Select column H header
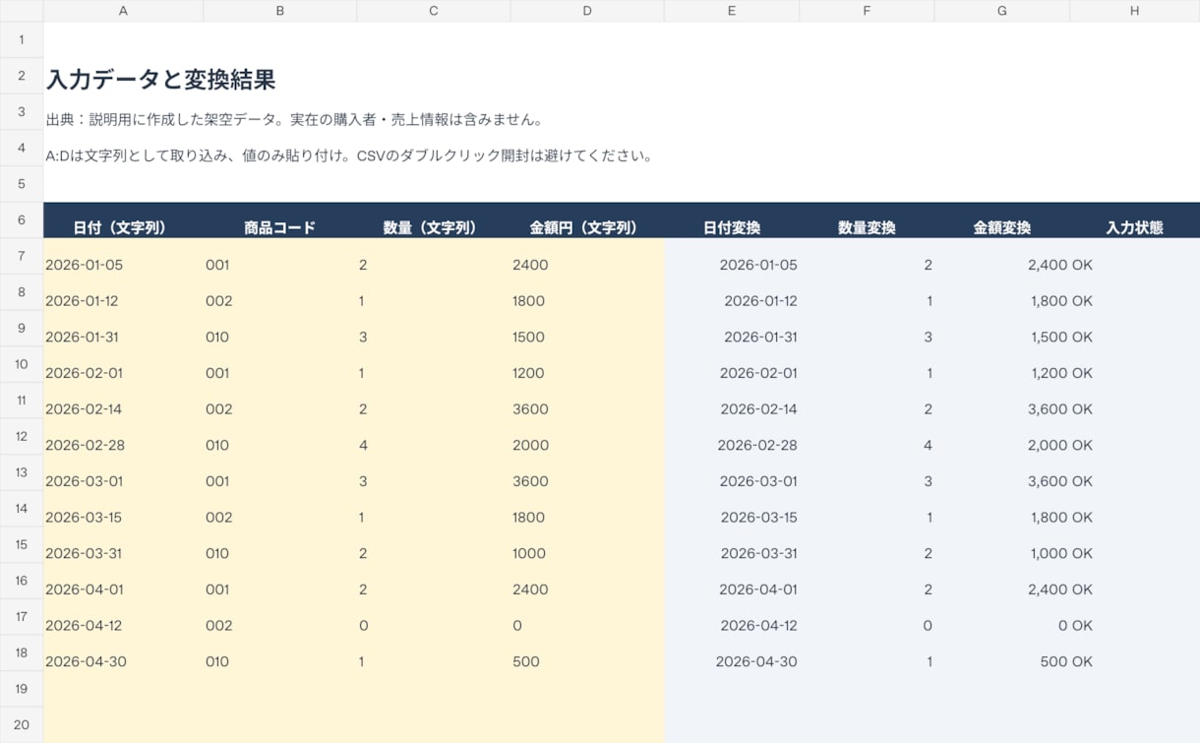Screen dimensions: 1200x743 (x=1135, y=11)
